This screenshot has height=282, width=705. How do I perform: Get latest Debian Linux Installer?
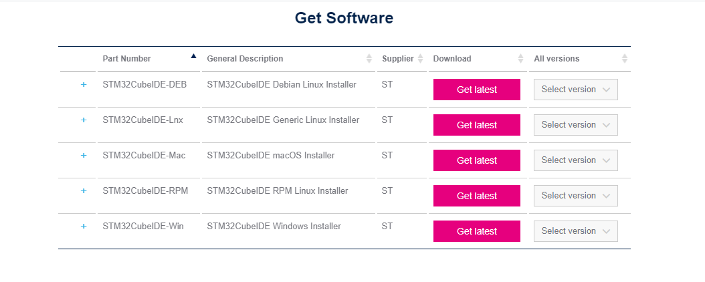click(x=477, y=90)
